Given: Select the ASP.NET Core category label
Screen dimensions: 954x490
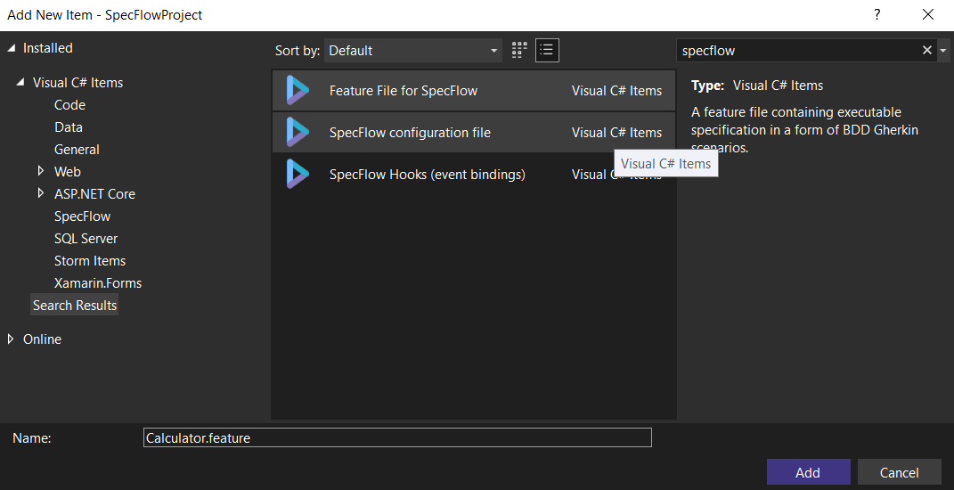Looking at the screenshot, I should (94, 194).
